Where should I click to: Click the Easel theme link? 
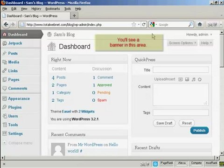[x=66, y=112]
